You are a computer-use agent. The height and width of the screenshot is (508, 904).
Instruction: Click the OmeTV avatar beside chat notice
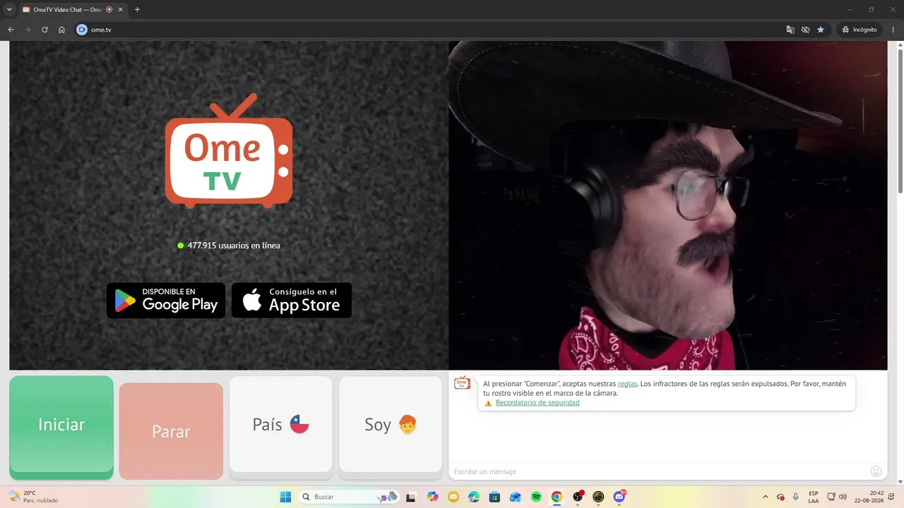[462, 383]
